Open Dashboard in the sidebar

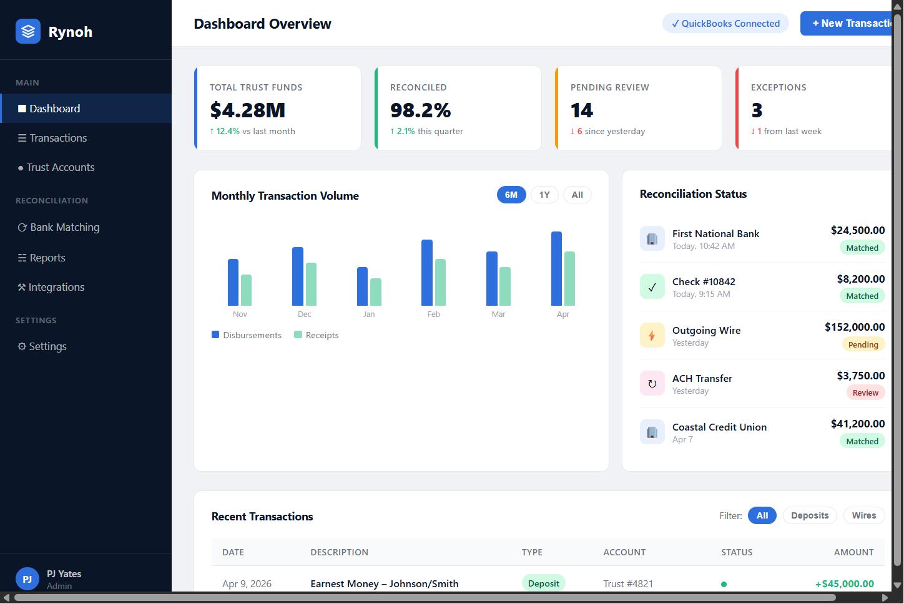(x=86, y=109)
